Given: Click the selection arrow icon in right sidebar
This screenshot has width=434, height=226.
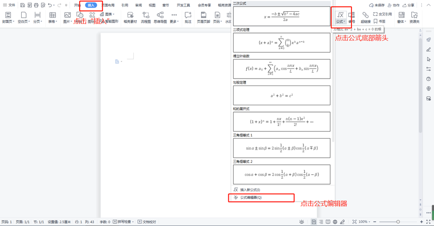Looking at the screenshot, I should (429, 59).
